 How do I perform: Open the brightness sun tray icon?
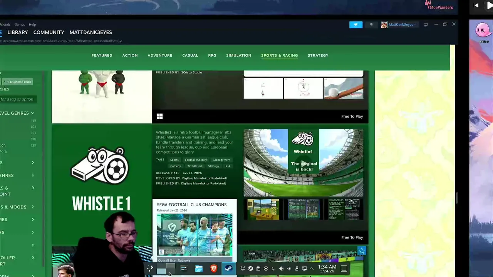tap(289, 269)
